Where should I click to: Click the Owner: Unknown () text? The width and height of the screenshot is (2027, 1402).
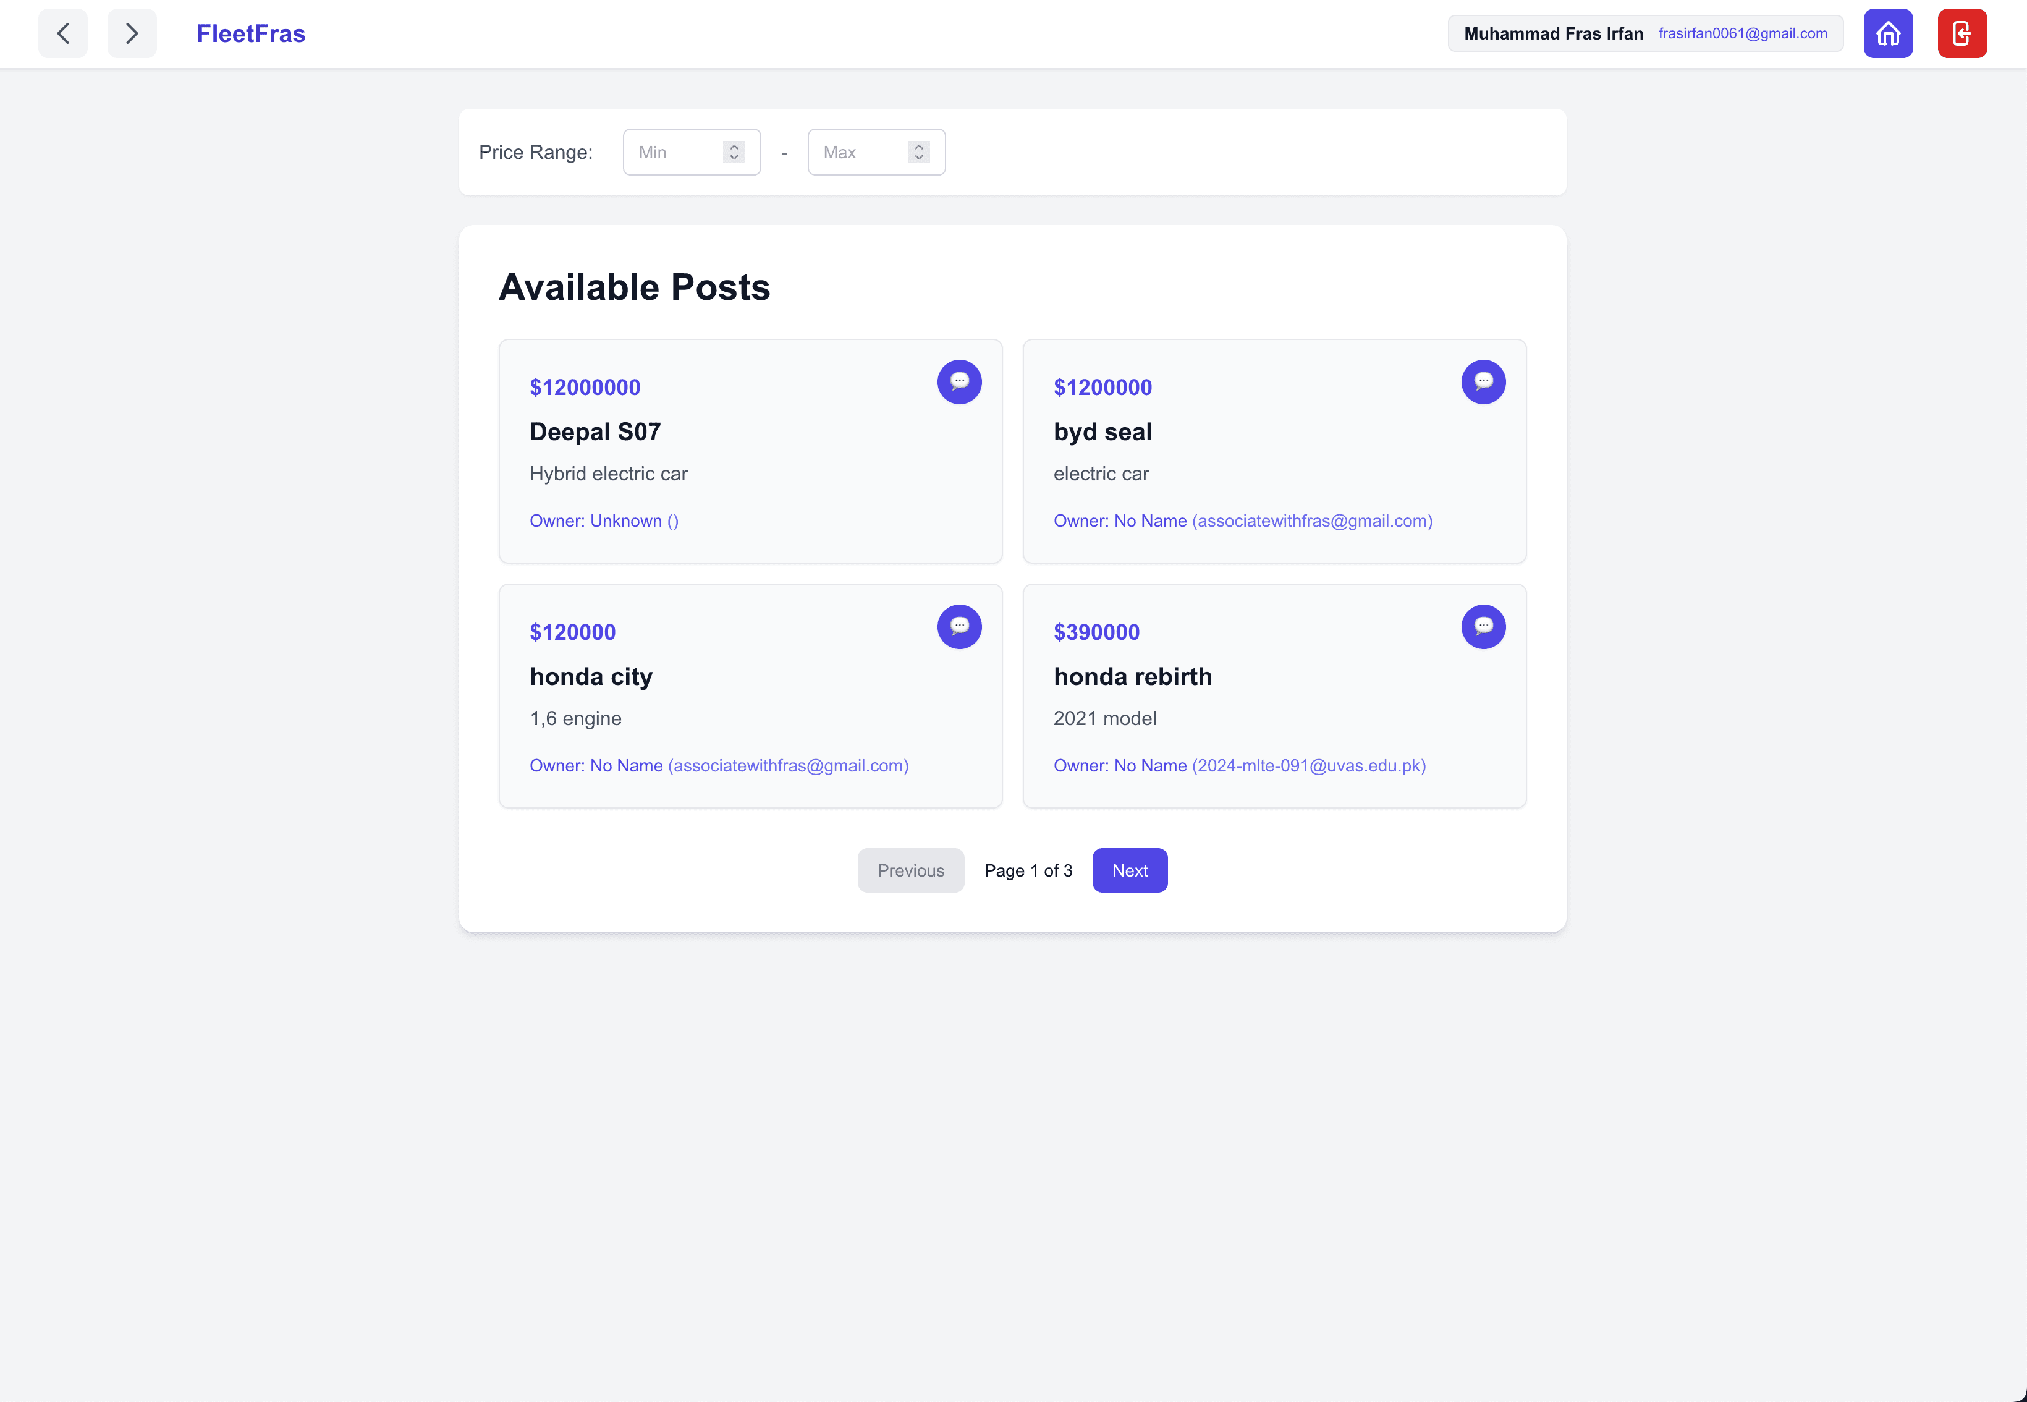[x=604, y=521]
